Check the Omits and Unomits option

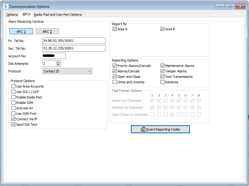coord(115,82)
